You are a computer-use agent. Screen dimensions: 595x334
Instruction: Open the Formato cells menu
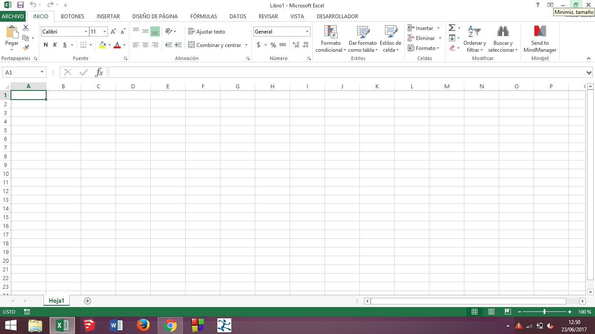(423, 48)
